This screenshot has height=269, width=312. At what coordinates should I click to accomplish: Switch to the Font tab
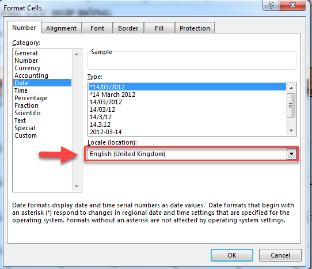coord(97,28)
